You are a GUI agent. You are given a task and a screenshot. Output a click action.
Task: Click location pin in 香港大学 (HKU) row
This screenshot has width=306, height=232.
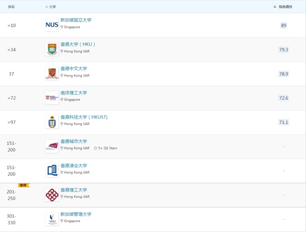62,51
